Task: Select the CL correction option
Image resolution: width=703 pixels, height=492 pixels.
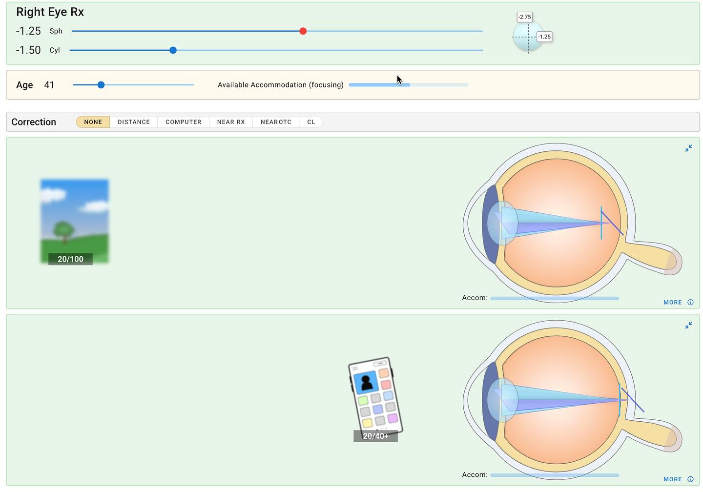Action: 311,122
